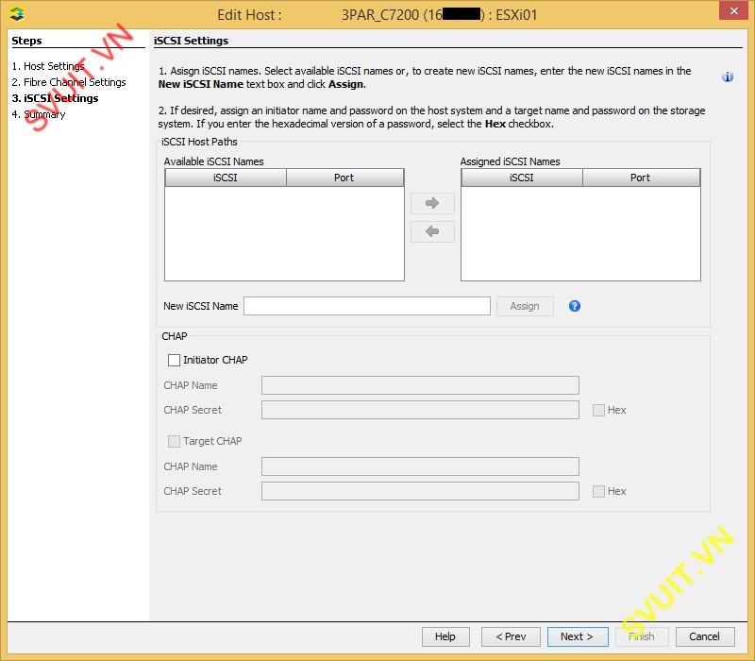Sort Available names by Port column header

click(x=344, y=178)
